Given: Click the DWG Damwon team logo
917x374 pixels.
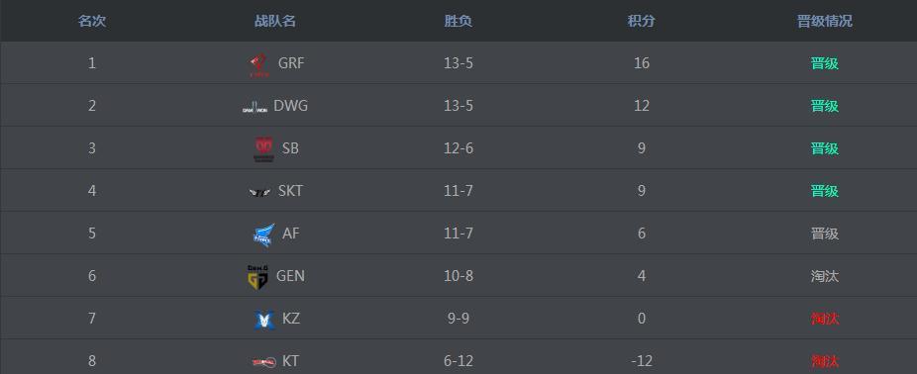Looking at the screenshot, I should (255, 107).
